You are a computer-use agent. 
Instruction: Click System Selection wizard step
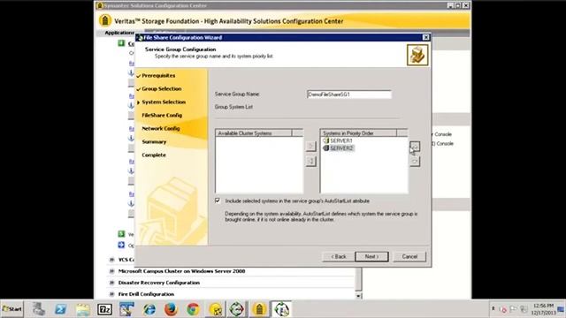click(x=163, y=102)
